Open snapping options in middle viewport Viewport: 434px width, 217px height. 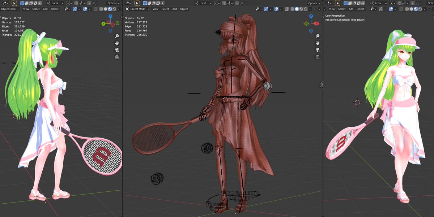[230, 3]
